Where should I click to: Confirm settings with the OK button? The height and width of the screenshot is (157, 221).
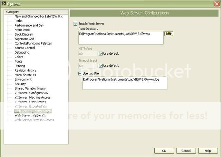(164, 151)
